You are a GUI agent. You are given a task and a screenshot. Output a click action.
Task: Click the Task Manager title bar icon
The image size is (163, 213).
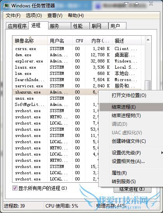point(6,6)
